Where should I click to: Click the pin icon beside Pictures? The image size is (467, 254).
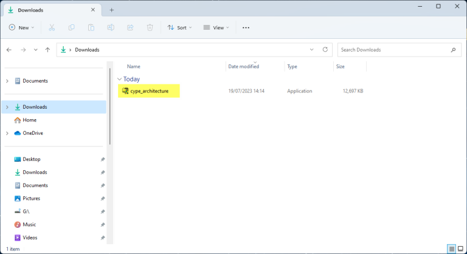102,199
